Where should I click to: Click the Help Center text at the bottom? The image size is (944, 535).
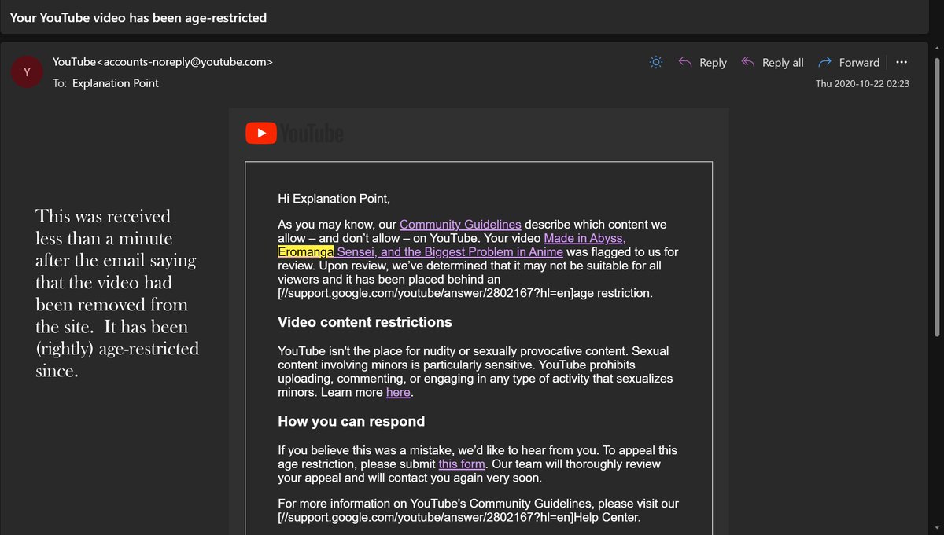coord(607,517)
